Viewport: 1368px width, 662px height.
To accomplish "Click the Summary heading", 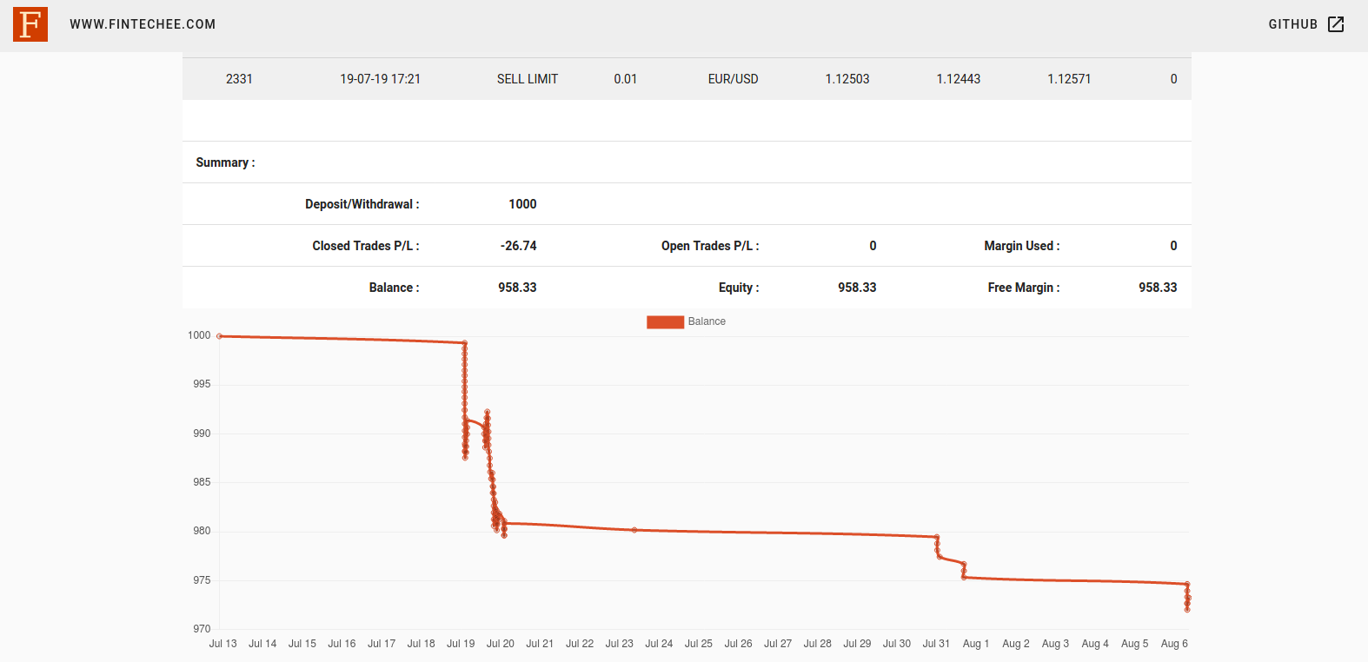I will 225,162.
